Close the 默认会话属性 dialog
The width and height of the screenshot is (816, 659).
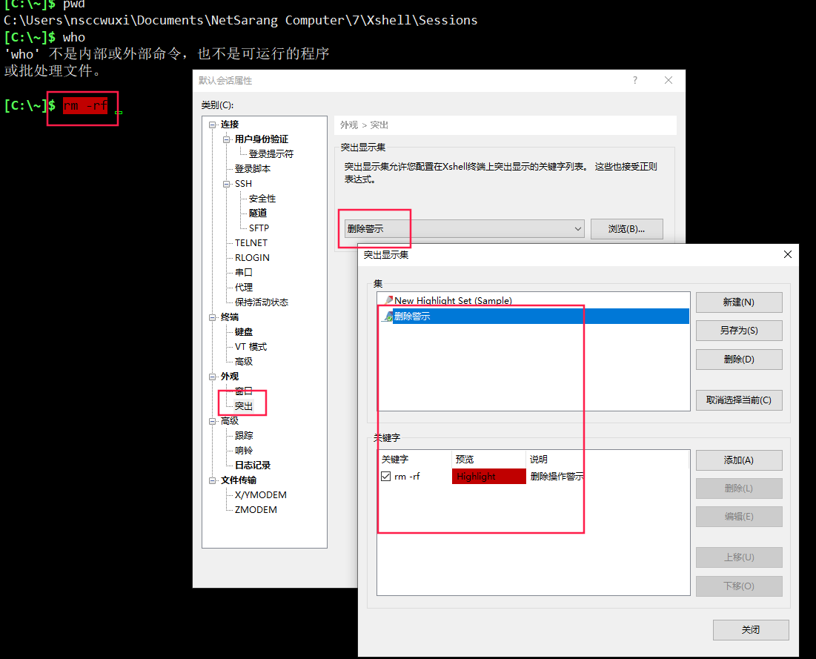click(x=669, y=80)
